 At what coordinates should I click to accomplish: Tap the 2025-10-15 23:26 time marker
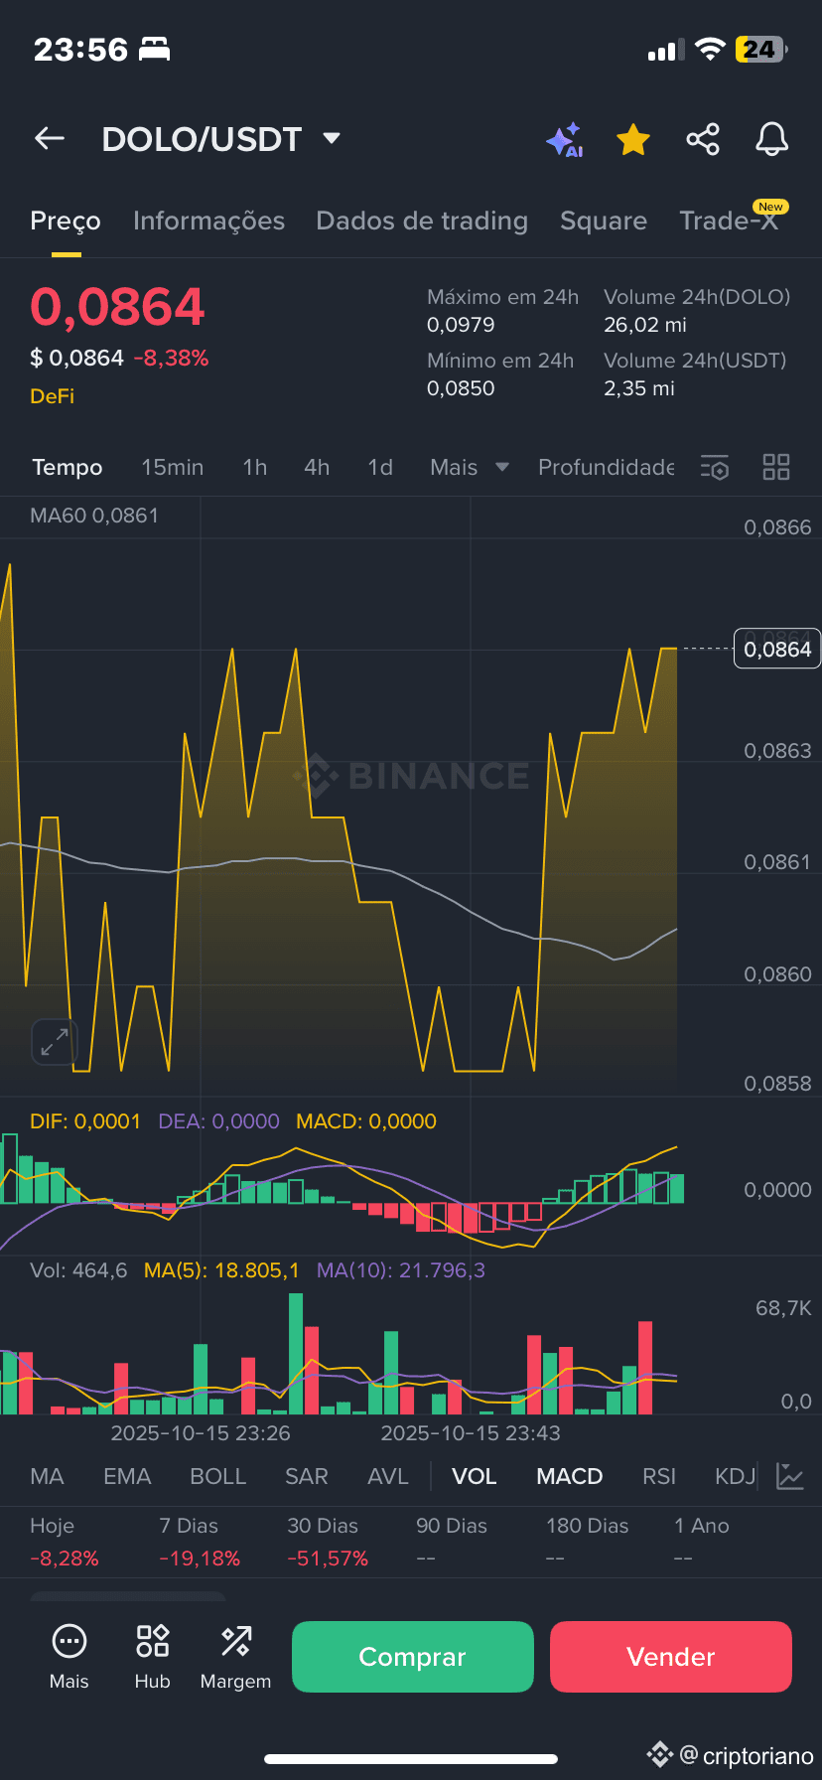tap(201, 1433)
